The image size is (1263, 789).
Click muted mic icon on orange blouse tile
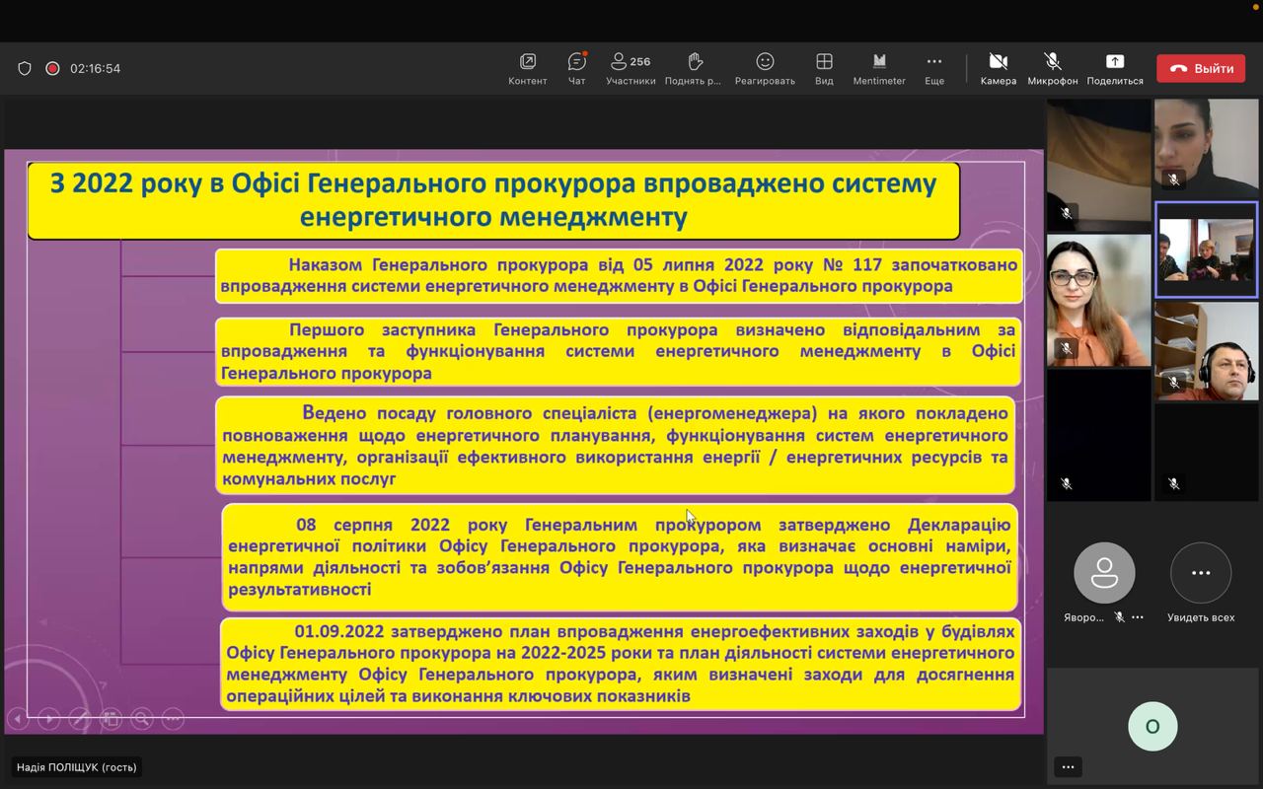[x=1066, y=348]
